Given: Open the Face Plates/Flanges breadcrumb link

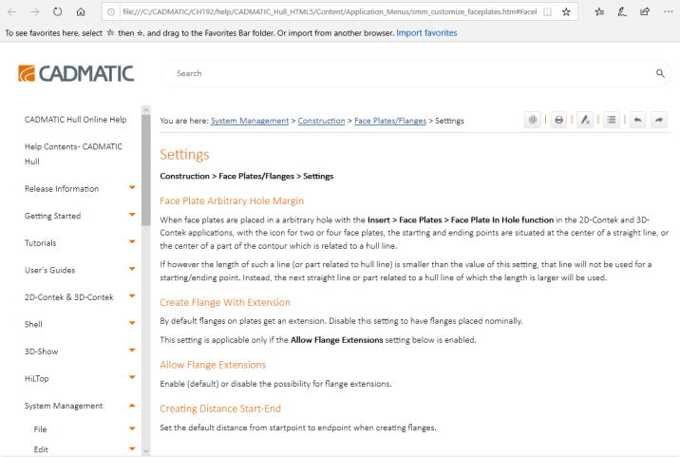Looking at the screenshot, I should tap(390, 121).
